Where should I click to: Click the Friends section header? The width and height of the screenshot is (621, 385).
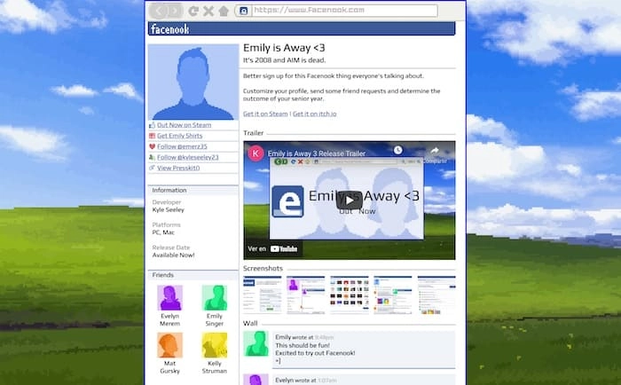click(x=162, y=275)
